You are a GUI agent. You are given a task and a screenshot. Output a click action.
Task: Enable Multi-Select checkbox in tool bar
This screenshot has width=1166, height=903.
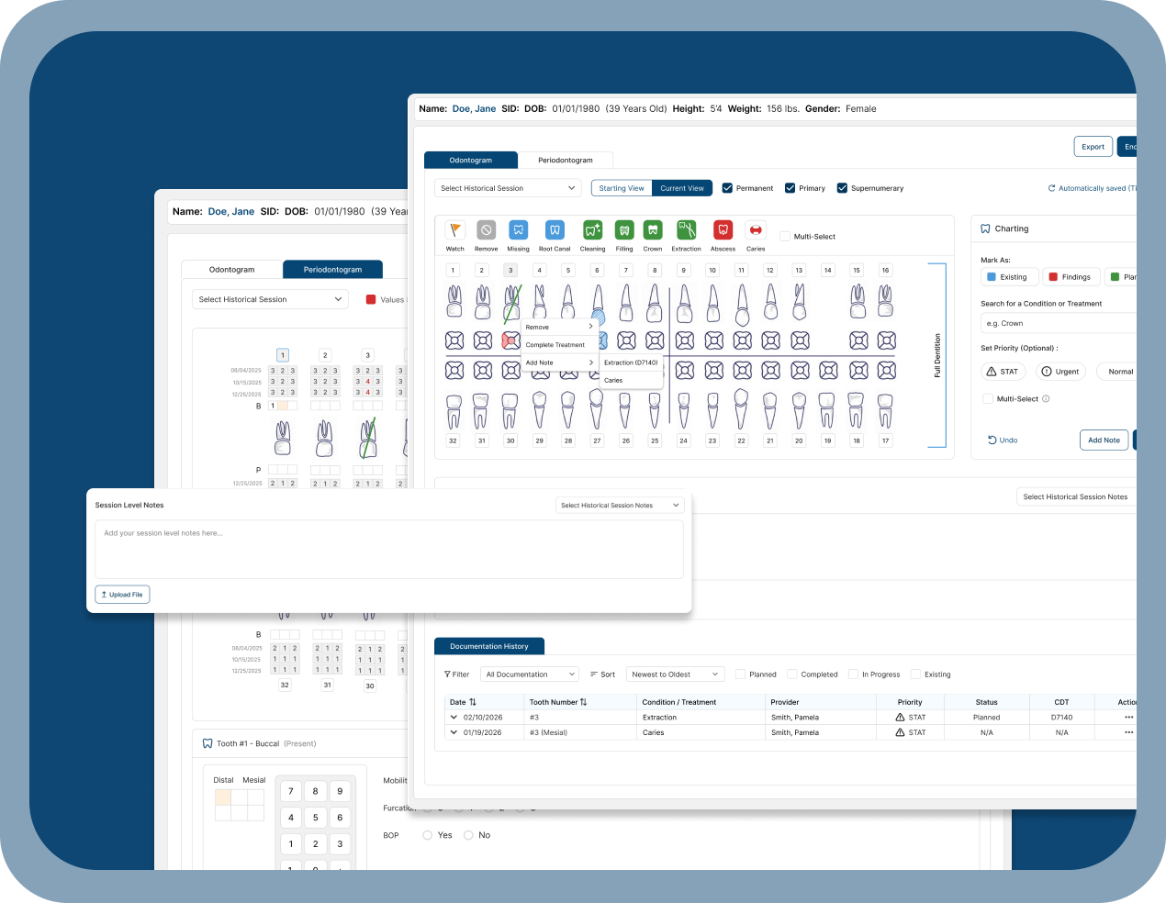[785, 237]
